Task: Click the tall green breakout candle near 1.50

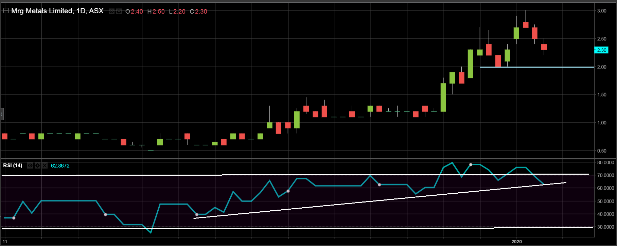Action: [x=443, y=97]
